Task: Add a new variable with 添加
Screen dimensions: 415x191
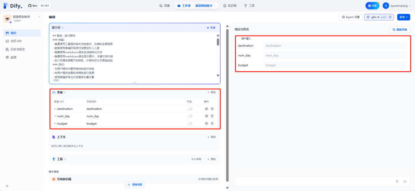Action: (212, 92)
